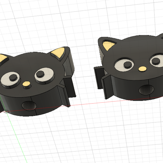Select the round hole on left cat's front
The height and width of the screenshot is (163, 163).
click(29, 106)
